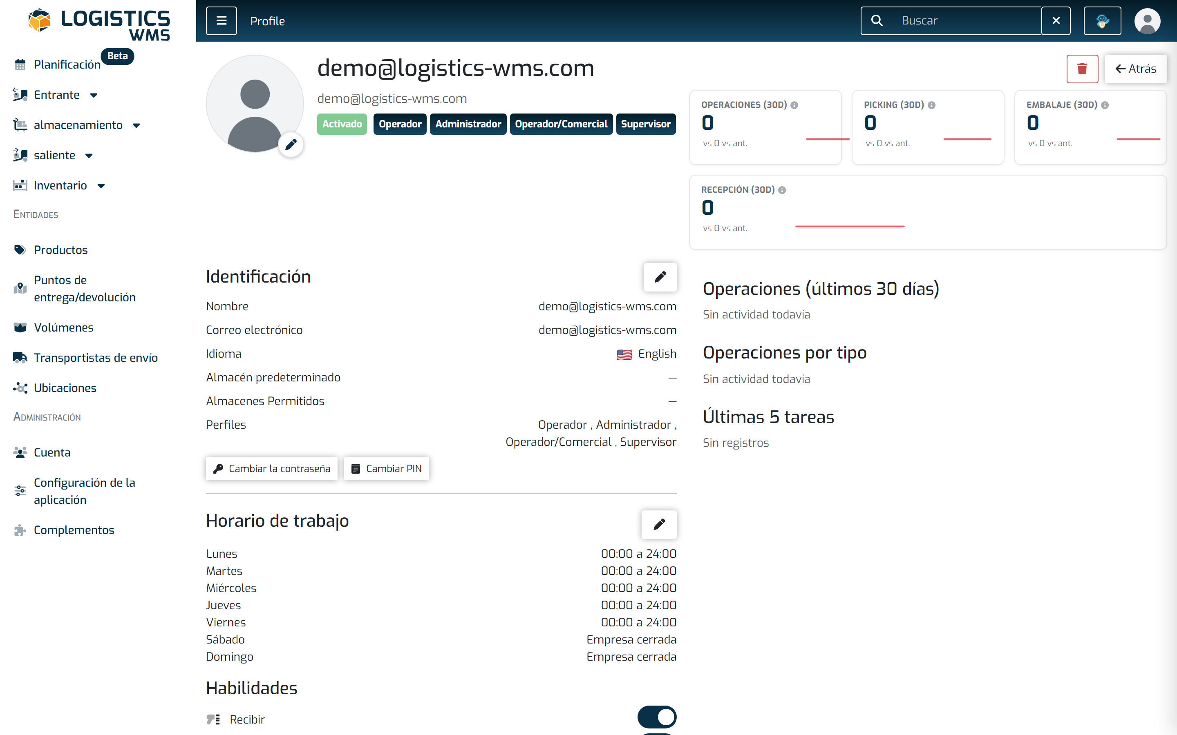
Task: Edit the Identificación section
Action: point(660,277)
